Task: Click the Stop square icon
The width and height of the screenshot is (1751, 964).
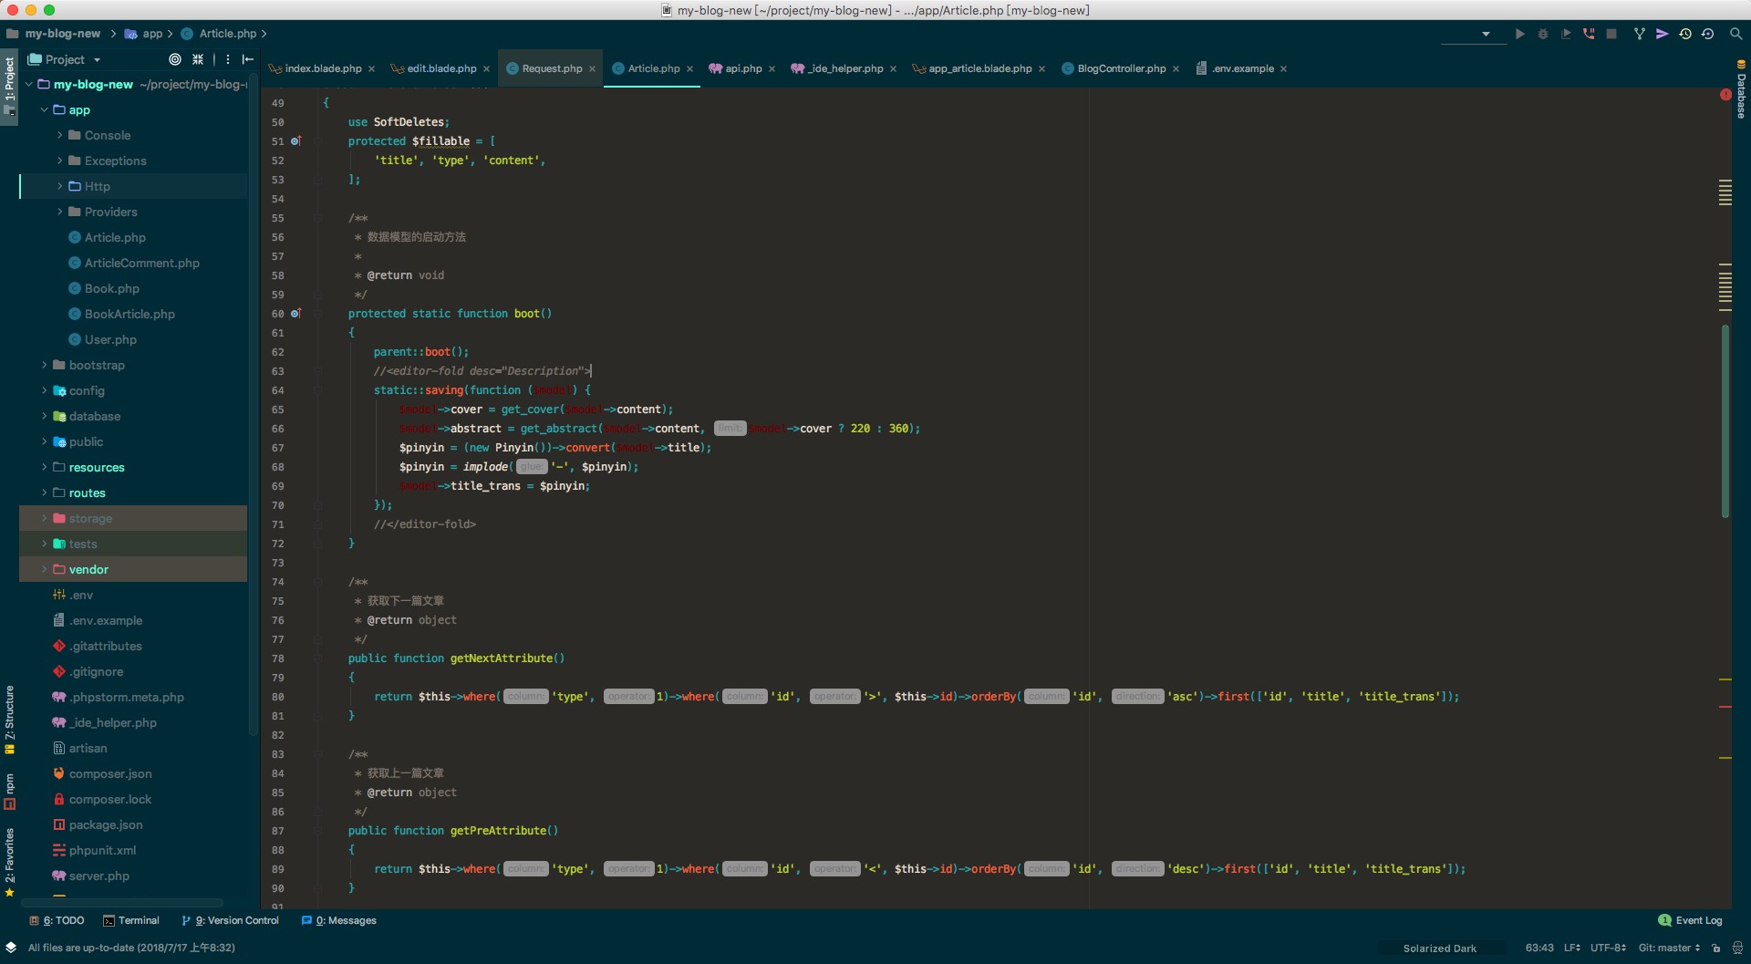Action: pos(1611,34)
